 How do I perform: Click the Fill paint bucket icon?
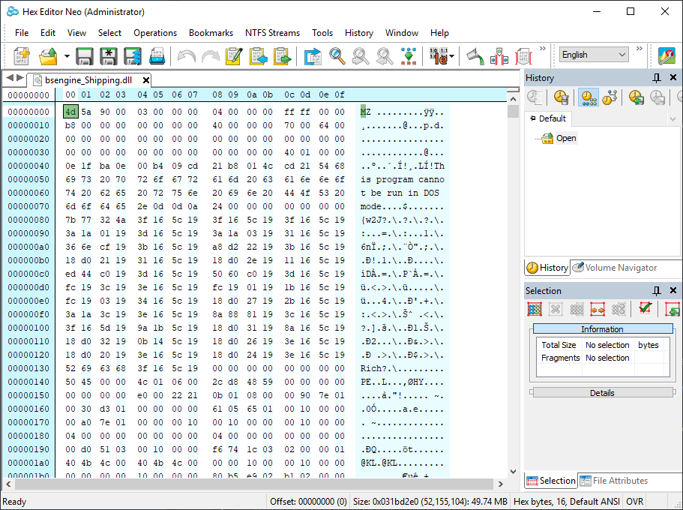(475, 55)
